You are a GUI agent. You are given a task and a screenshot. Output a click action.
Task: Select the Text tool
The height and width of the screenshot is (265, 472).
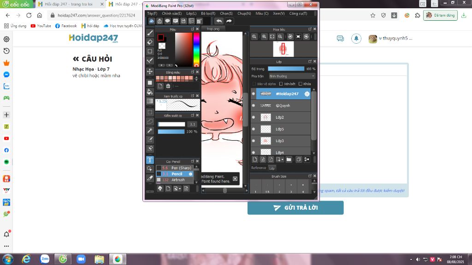(150, 160)
